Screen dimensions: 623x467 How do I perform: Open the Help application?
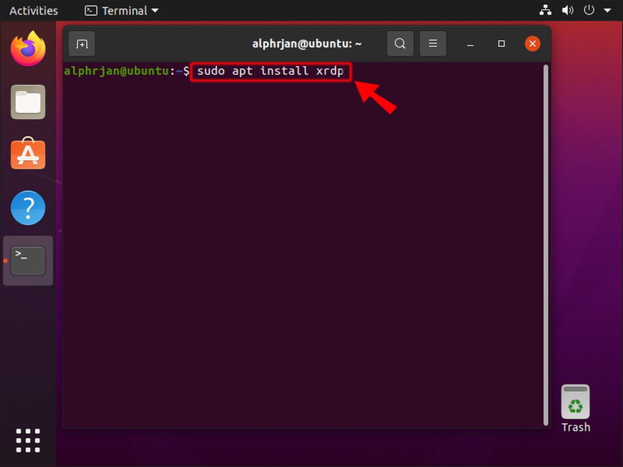pyautogui.click(x=28, y=208)
